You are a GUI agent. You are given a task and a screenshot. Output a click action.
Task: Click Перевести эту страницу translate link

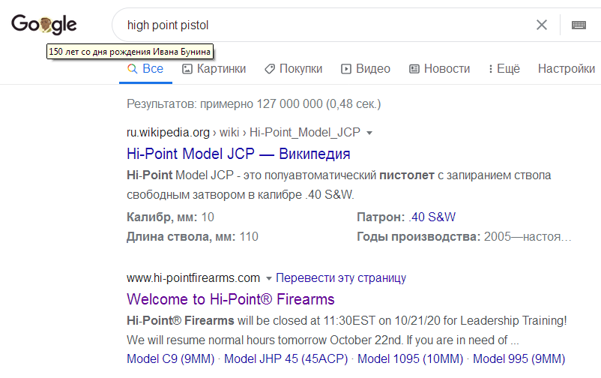tap(341, 277)
